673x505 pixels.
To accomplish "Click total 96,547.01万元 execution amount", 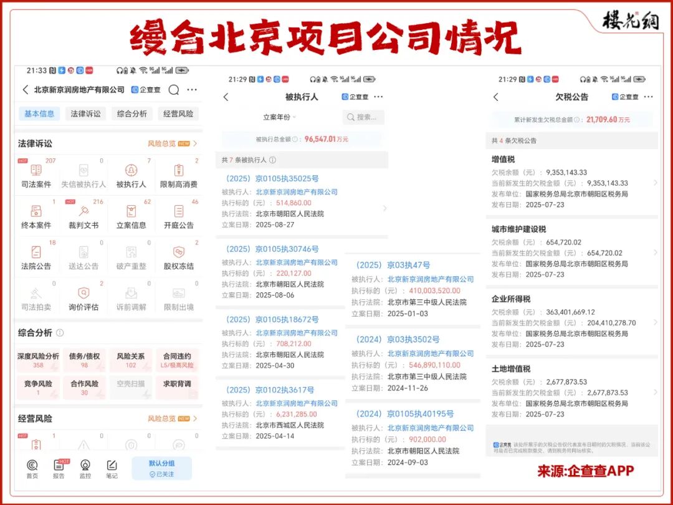I will pos(326,139).
